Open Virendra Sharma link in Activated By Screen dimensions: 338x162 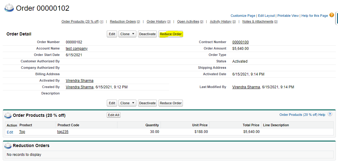[80, 81]
